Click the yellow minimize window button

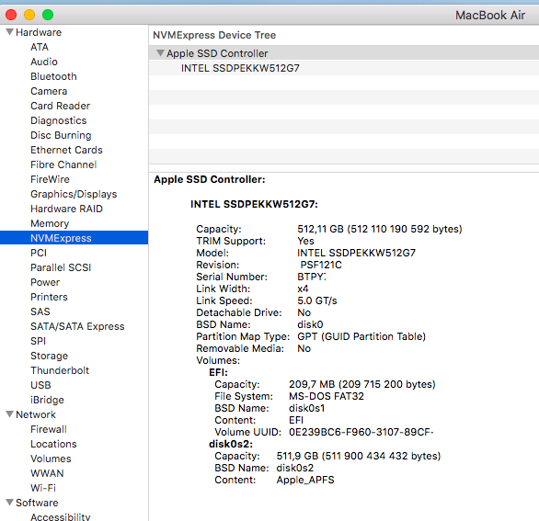(29, 15)
